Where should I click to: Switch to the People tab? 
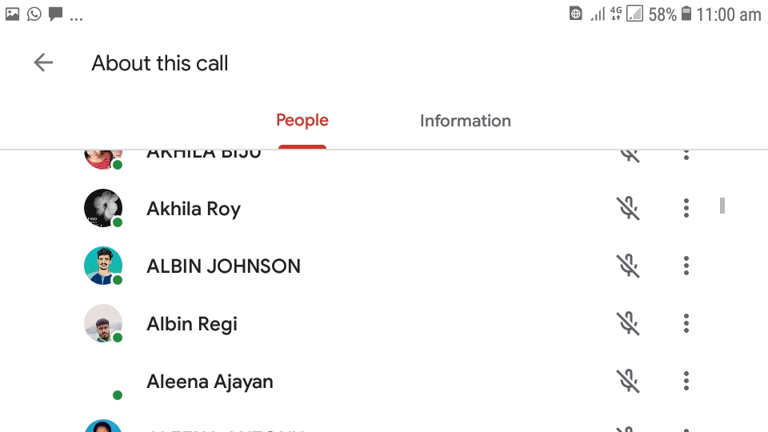(x=302, y=121)
